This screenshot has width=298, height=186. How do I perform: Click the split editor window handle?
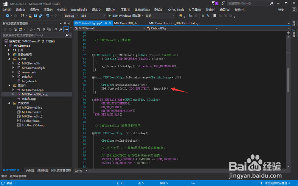[288, 33]
